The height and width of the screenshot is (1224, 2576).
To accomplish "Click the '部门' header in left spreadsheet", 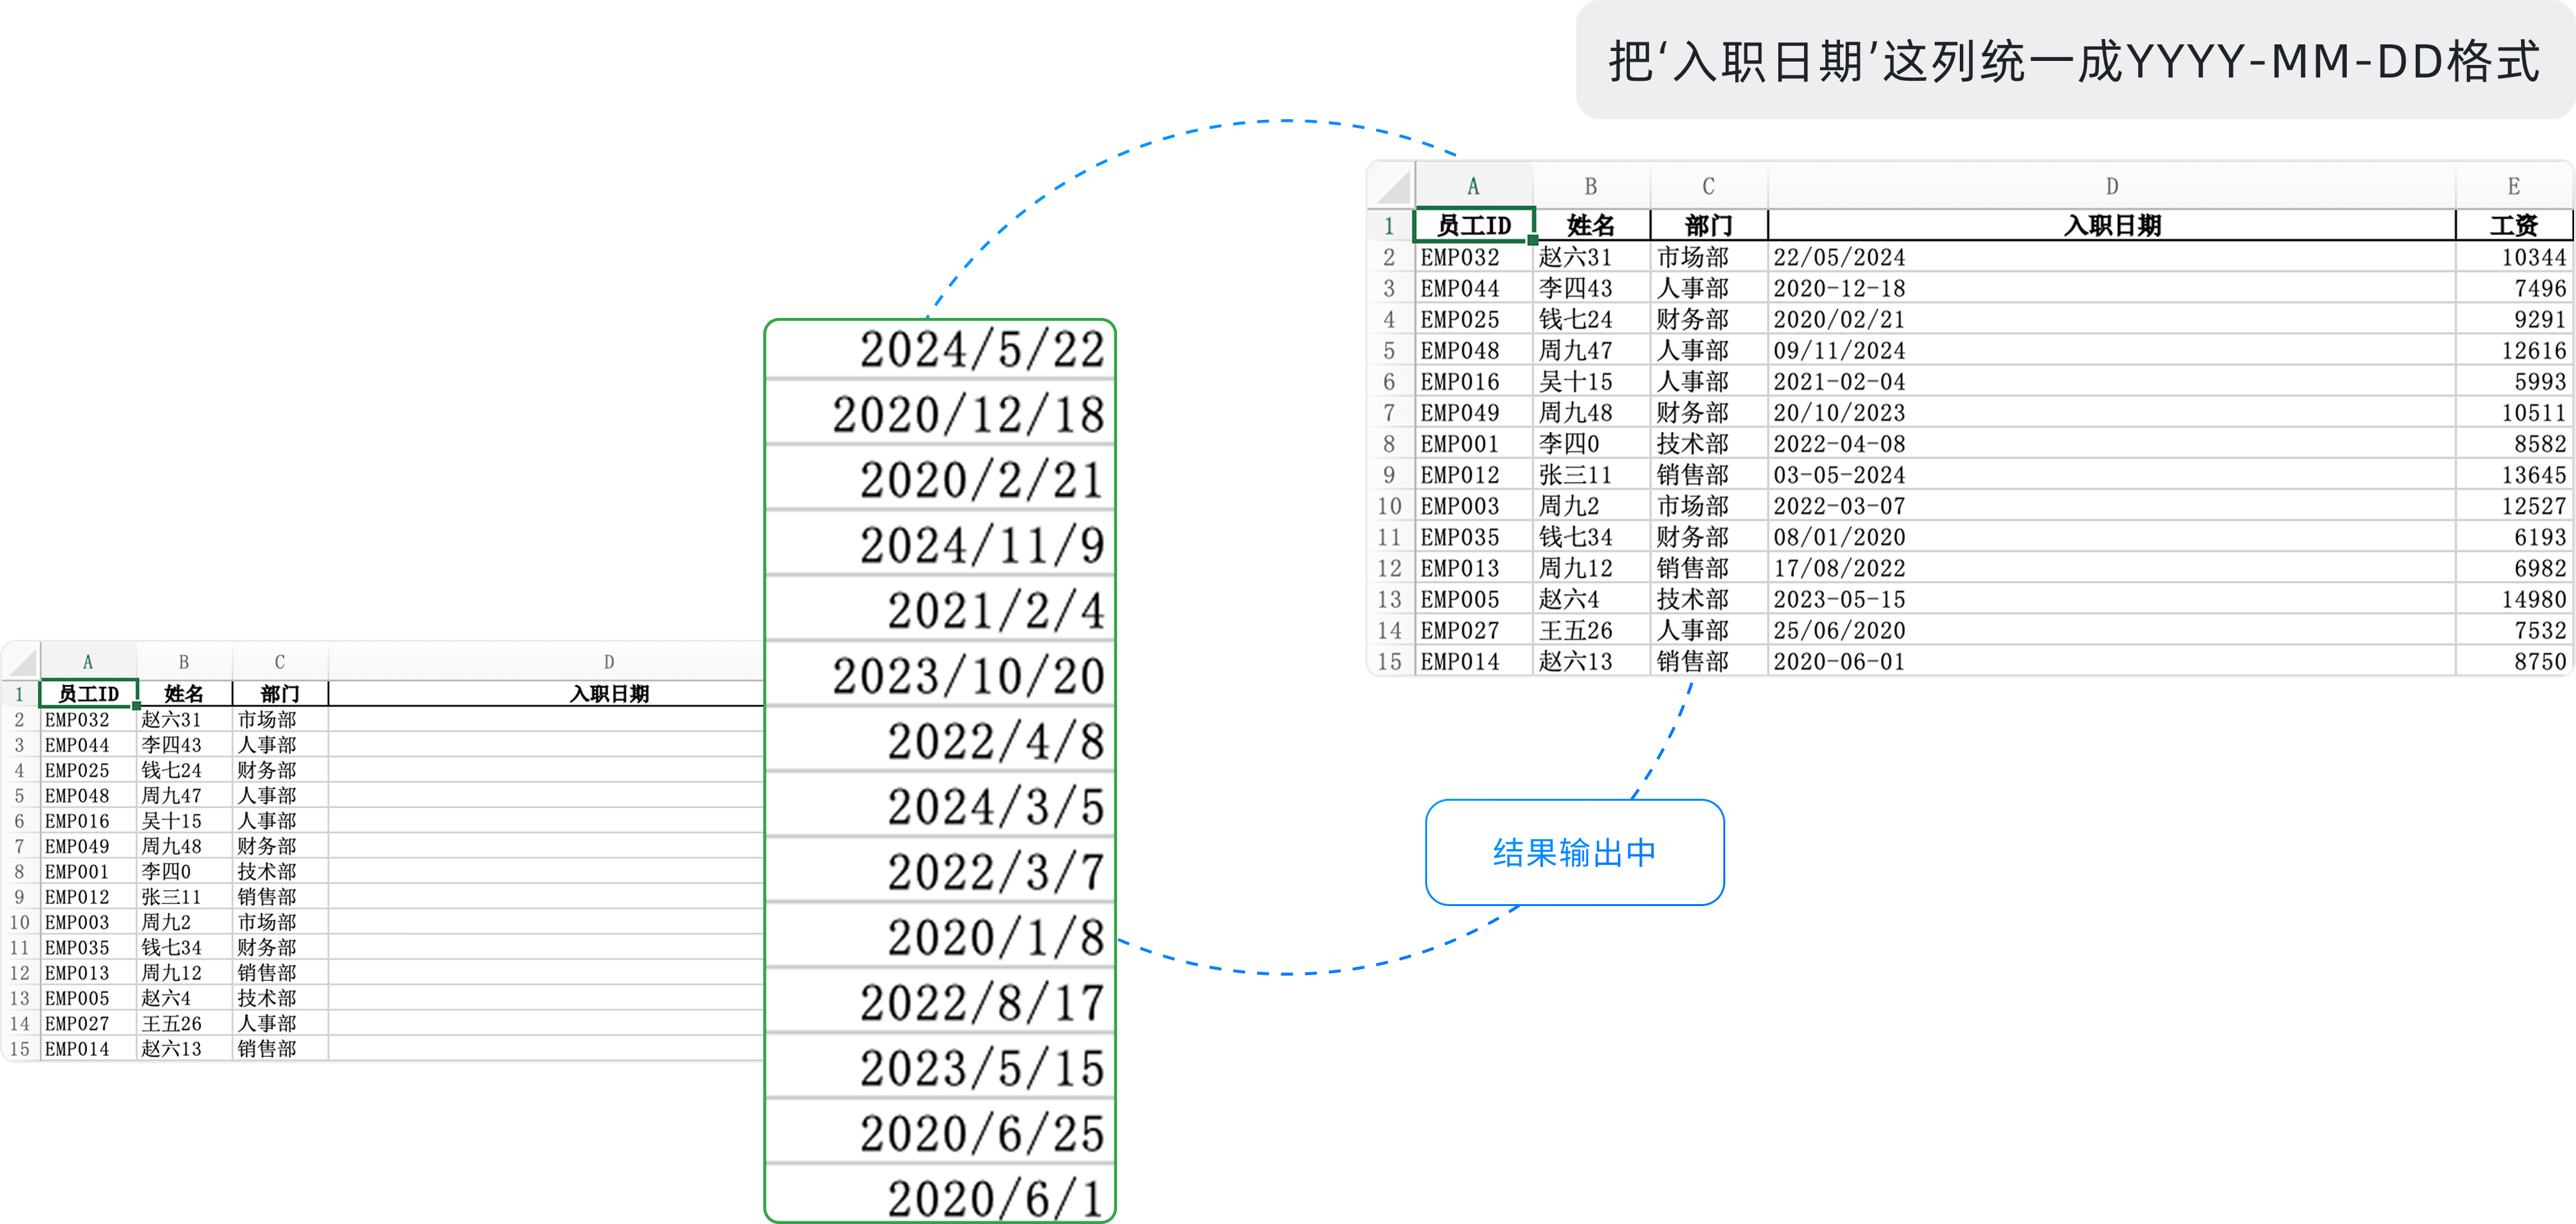I will coord(280,693).
